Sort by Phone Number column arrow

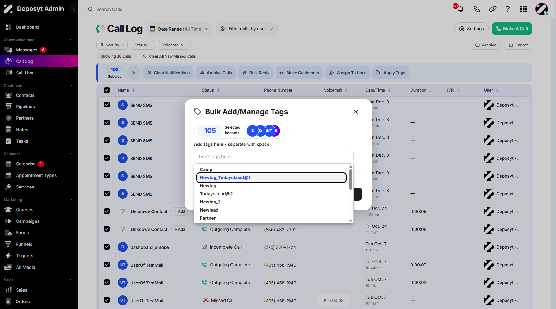coord(297,90)
